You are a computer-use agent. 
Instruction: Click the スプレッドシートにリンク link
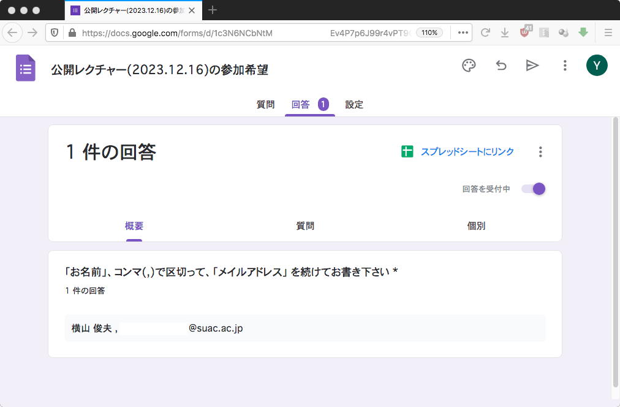point(467,151)
